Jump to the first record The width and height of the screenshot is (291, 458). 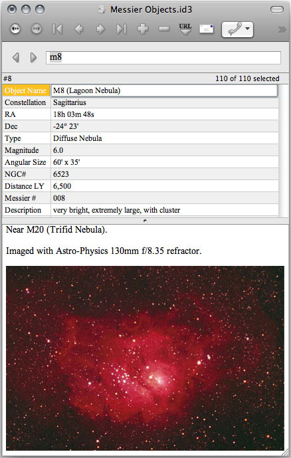pos(58,29)
